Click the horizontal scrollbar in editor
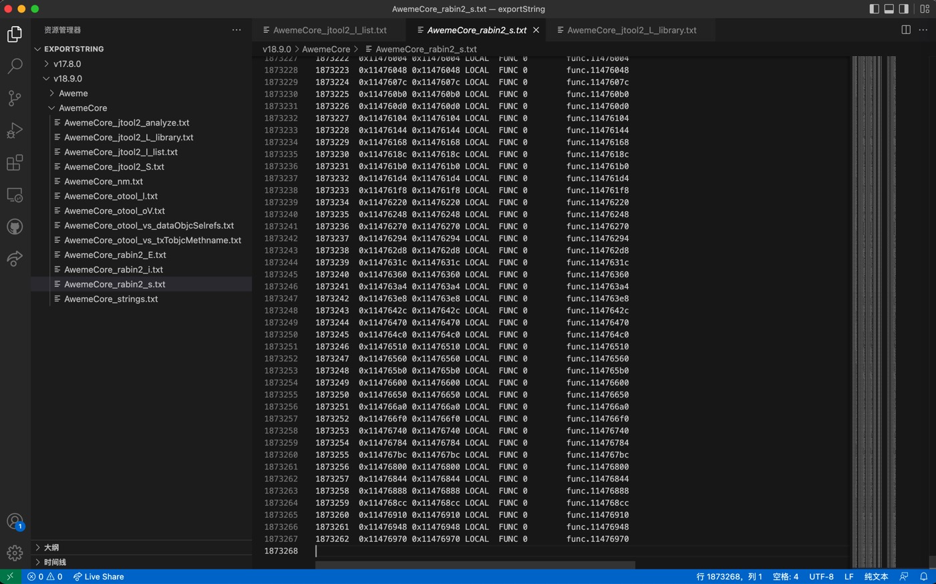This screenshot has height=584, width=936. click(475, 565)
